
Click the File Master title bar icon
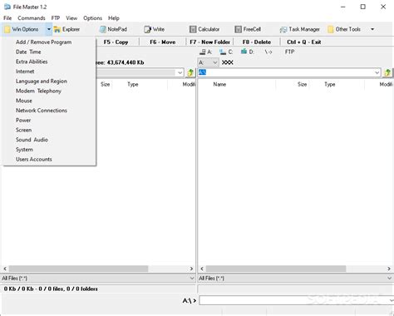7,7
